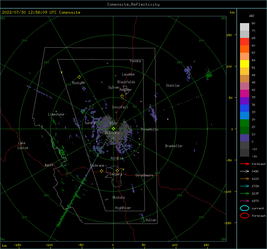Click the Stettler city label

173,86
